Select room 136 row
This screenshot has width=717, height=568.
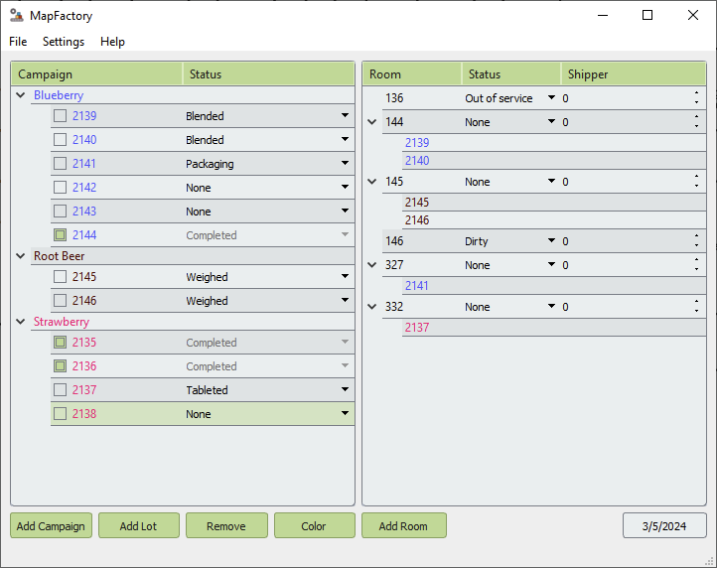pos(543,98)
